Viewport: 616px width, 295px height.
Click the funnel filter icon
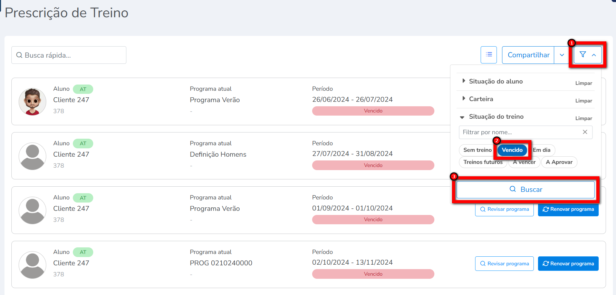(x=583, y=55)
